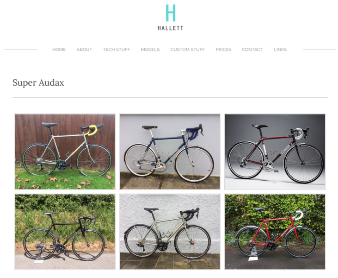Open the HOME menu item

(x=59, y=50)
